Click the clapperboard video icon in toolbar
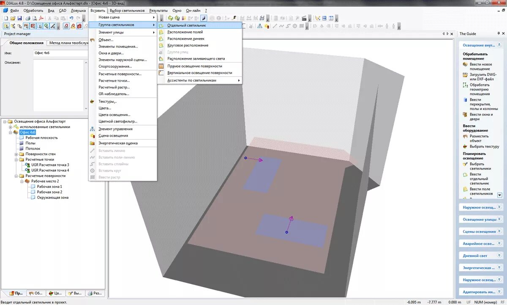The height and width of the screenshot is (305, 507). (303, 18)
